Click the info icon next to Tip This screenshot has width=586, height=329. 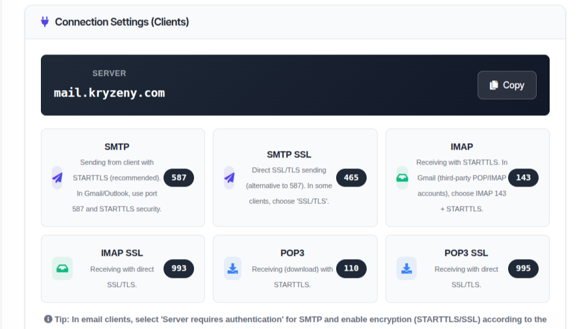tap(48, 319)
